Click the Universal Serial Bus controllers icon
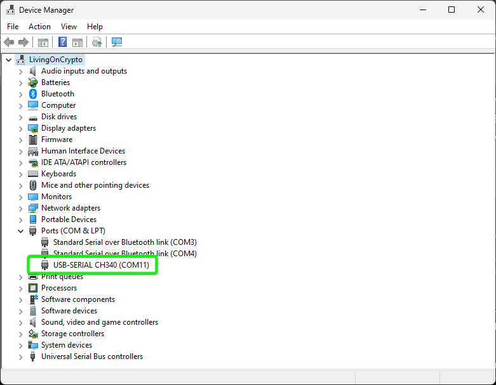The image size is (496, 385). (x=32, y=356)
